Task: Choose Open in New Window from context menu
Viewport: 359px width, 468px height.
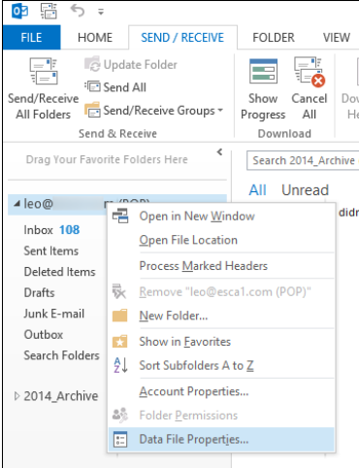Action: [x=221, y=217]
